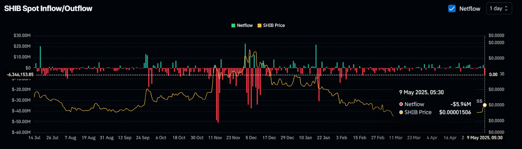The image size is (522, 149).
Task: Click the 29 Dec date label
Action: [287, 138]
